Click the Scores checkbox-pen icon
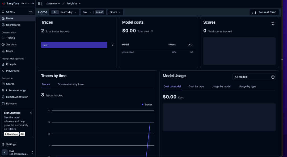Screen dimensions: 287x157 pyautogui.click(x=3, y=84)
